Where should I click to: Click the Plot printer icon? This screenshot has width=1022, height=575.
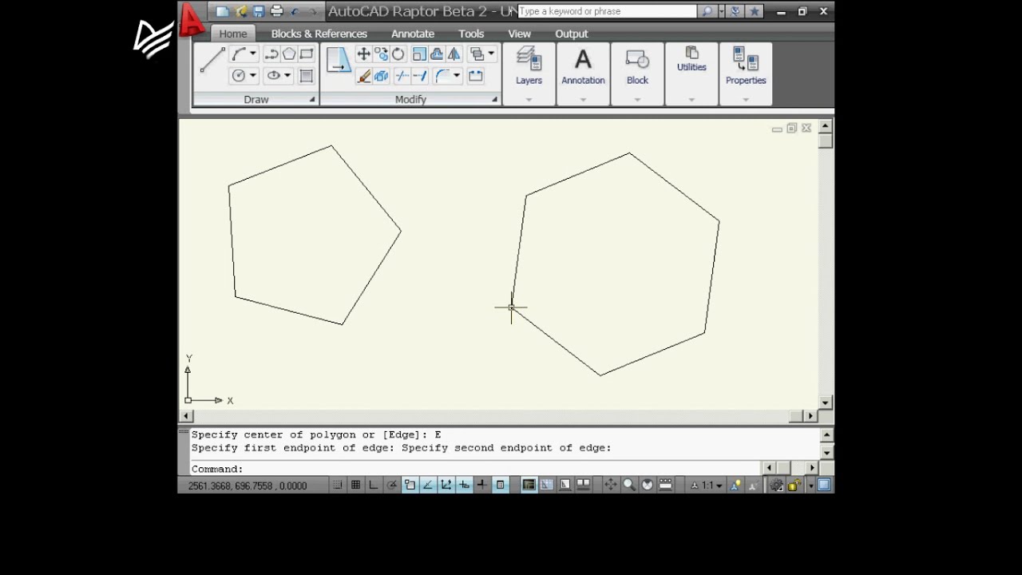point(277,11)
